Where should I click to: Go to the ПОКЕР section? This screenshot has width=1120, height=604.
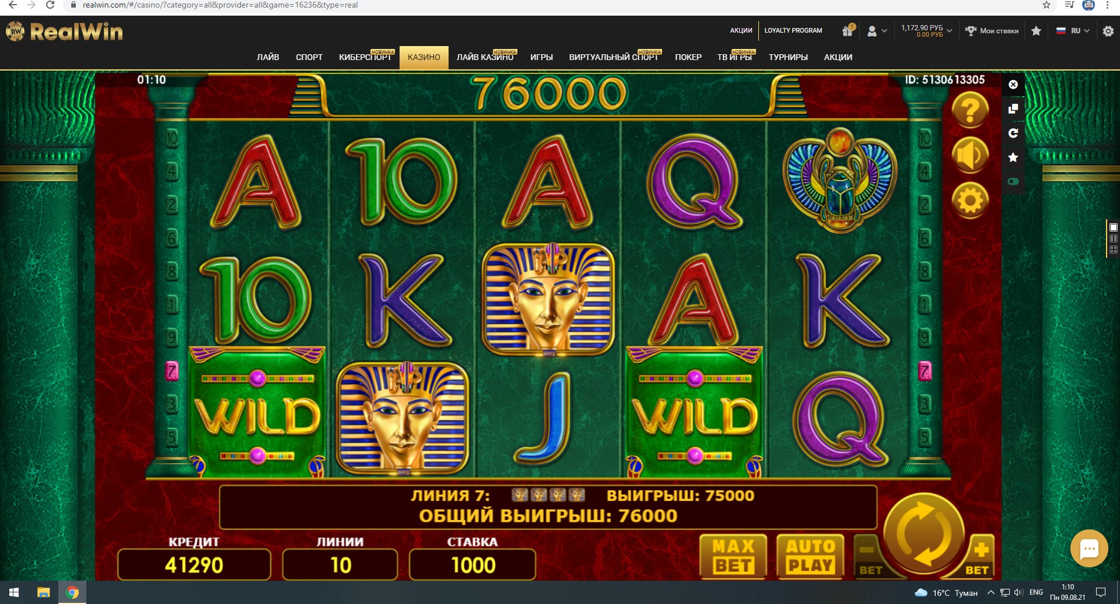[x=688, y=57]
